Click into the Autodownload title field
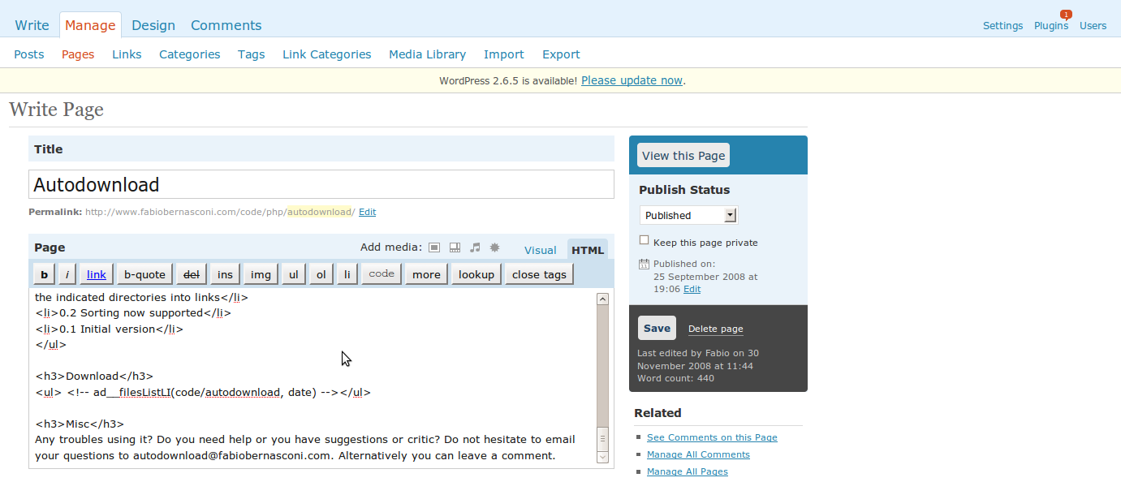This screenshot has height=482, width=1121. [321, 184]
